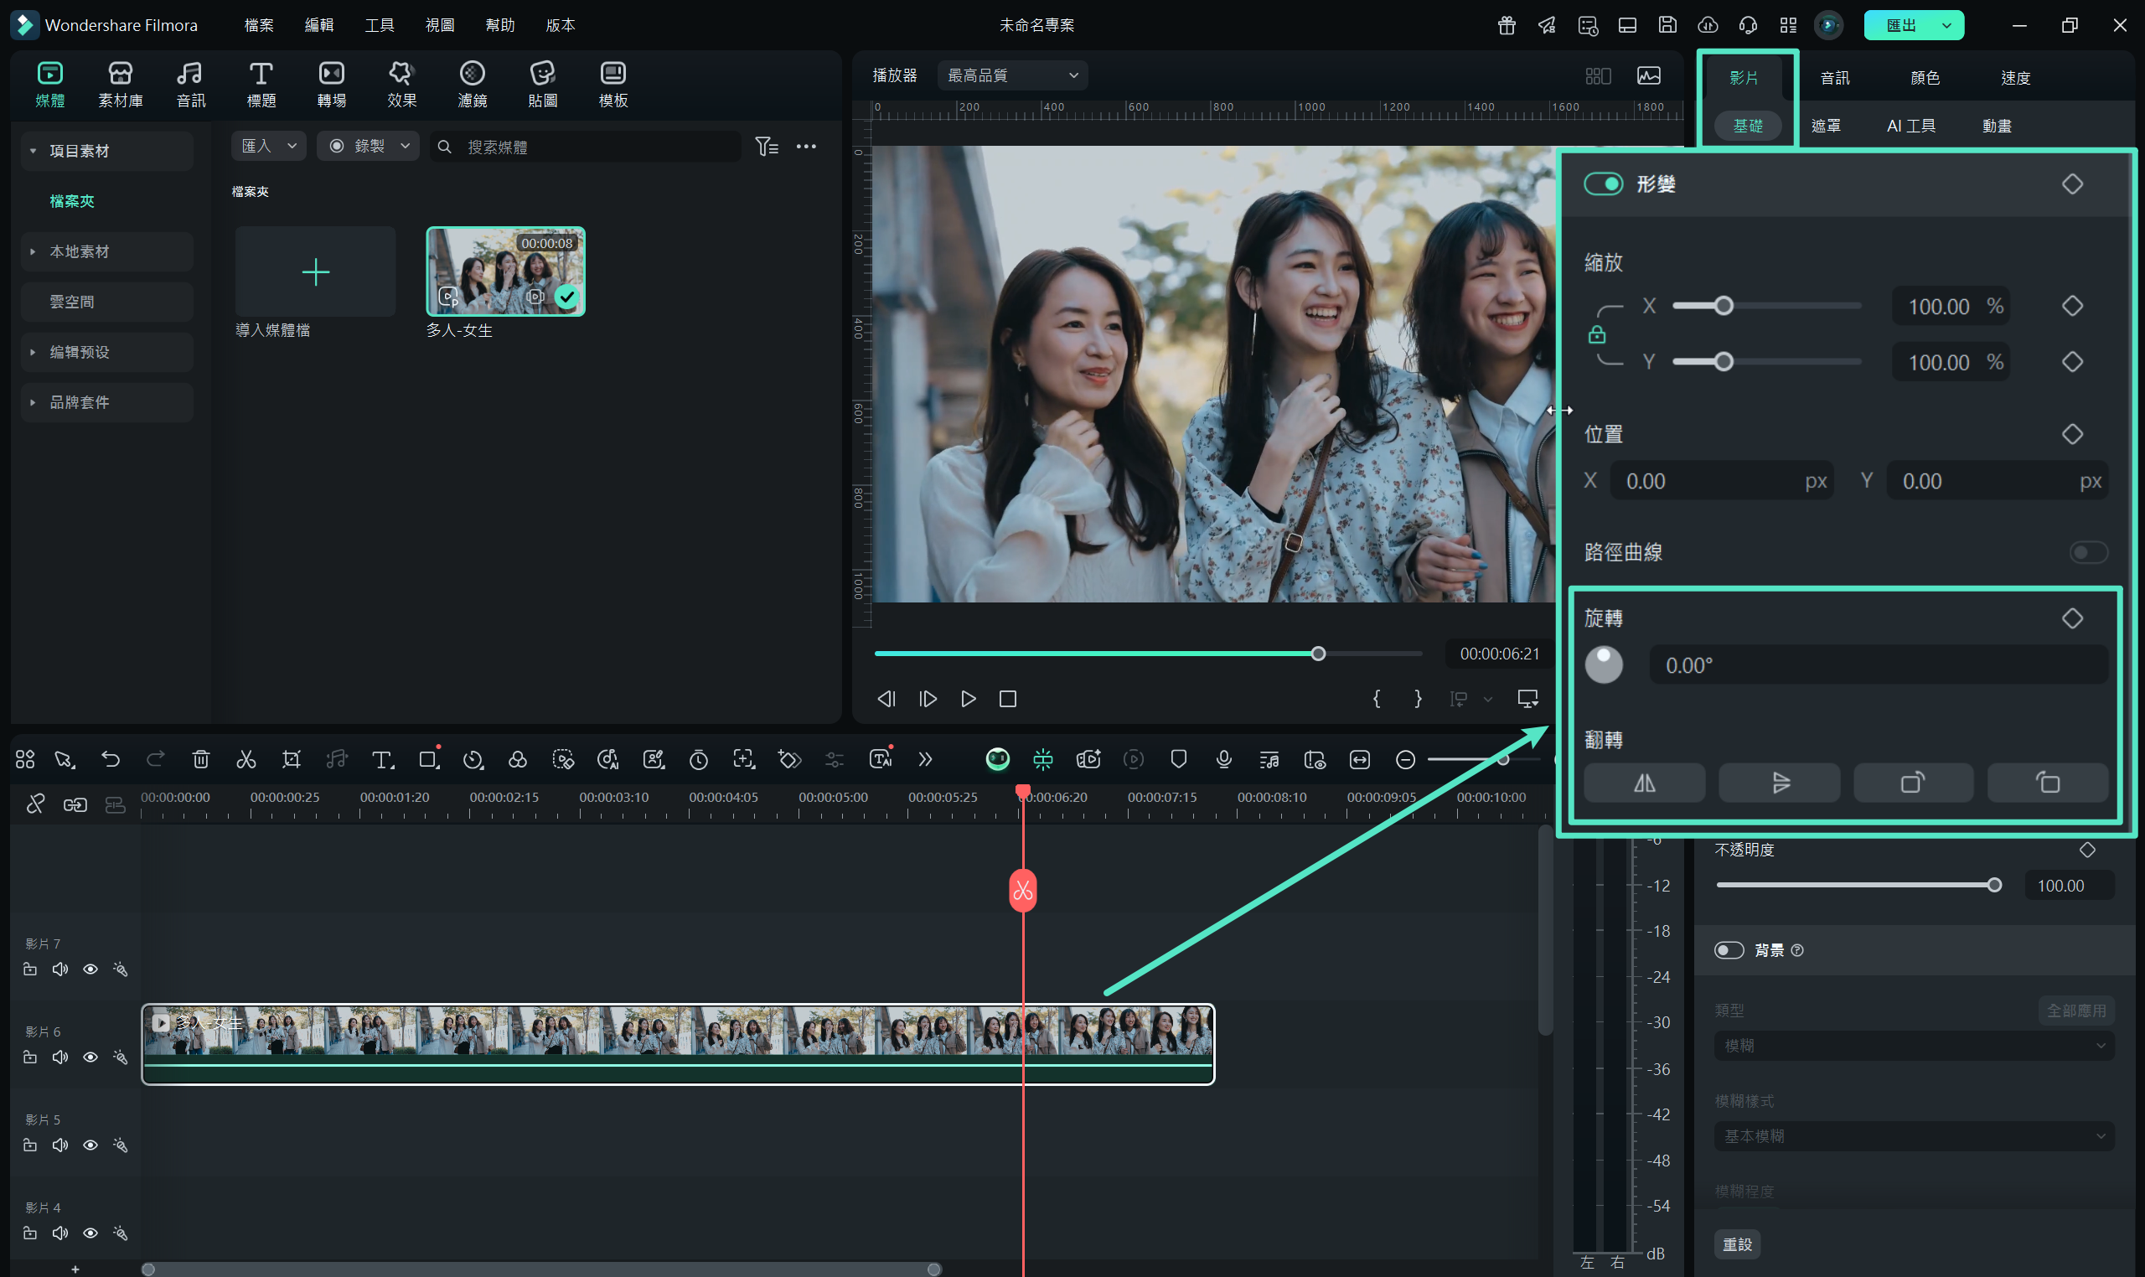Hide the 影片 7 track with eye icon
This screenshot has height=1277, width=2145.
(90, 969)
